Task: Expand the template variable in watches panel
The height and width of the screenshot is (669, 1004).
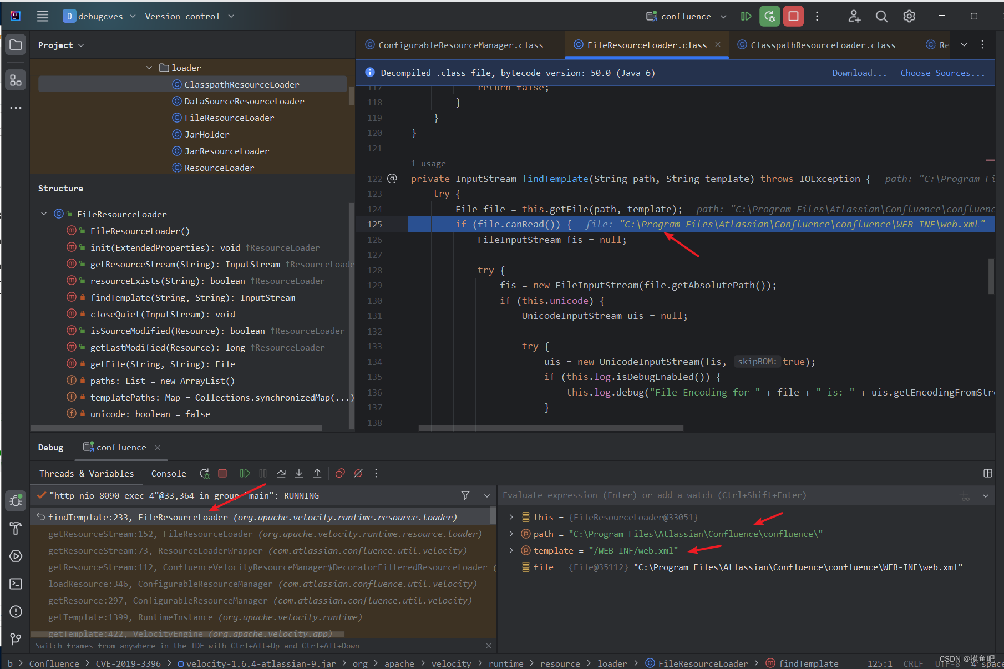Action: pos(510,550)
